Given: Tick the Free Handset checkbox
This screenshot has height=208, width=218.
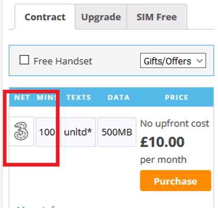Looking at the screenshot, I should pos(24,60).
